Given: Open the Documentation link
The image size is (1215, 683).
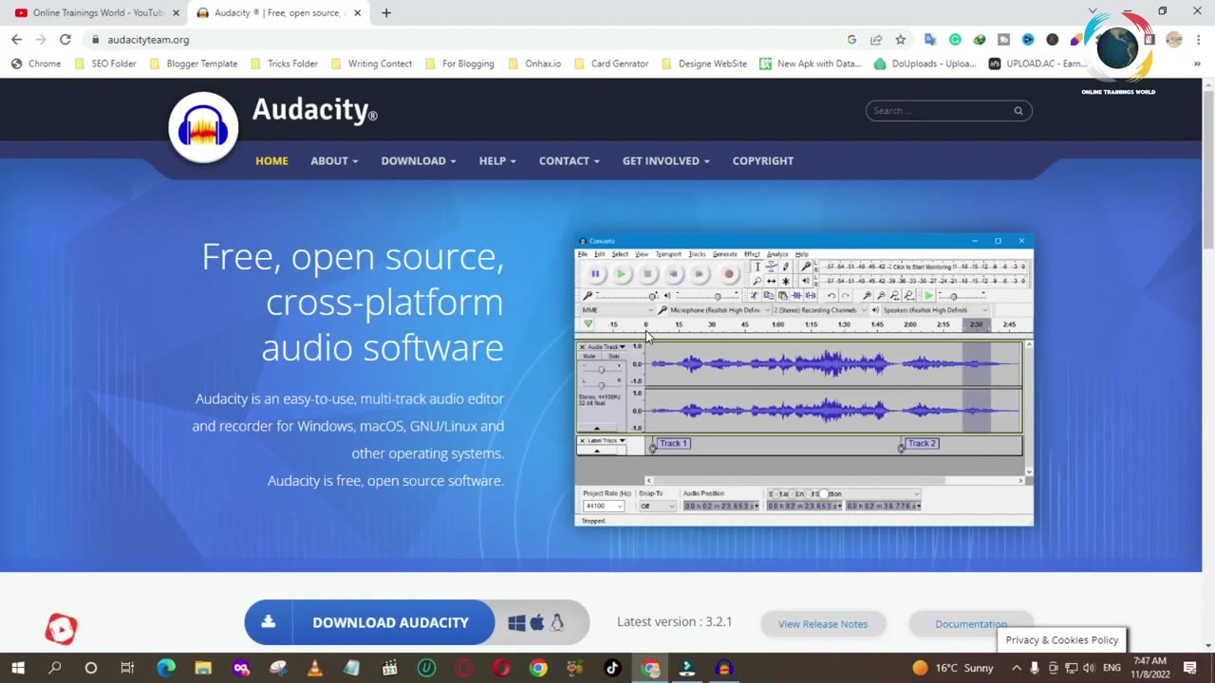Looking at the screenshot, I should tap(971, 623).
